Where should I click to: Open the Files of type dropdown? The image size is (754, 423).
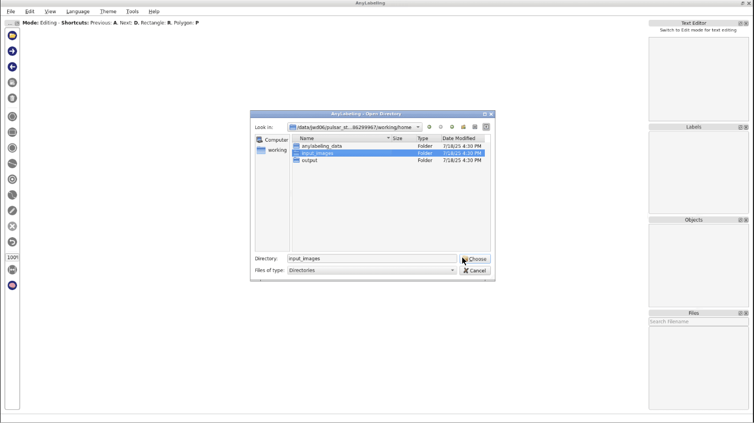point(372,270)
